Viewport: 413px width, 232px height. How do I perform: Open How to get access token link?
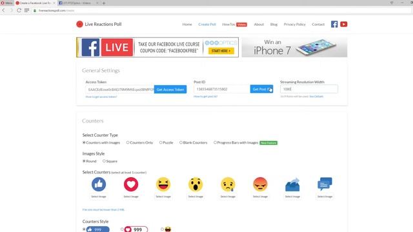tap(101, 97)
